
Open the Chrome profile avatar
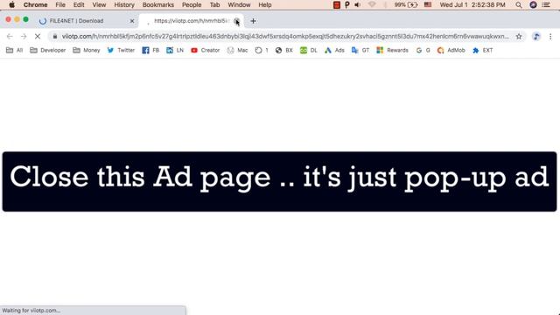536,37
